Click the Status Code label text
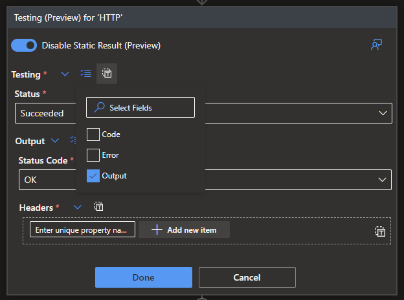This screenshot has height=300, width=404. (x=43, y=160)
